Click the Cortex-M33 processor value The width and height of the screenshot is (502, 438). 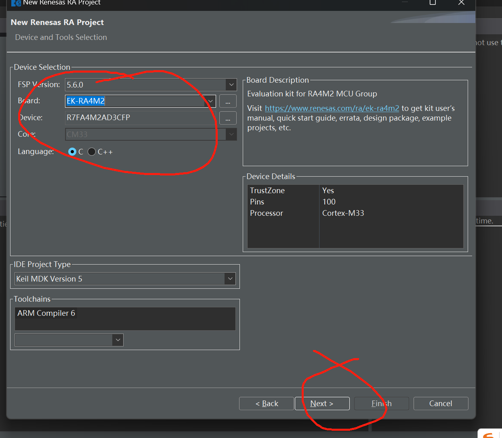pos(343,213)
